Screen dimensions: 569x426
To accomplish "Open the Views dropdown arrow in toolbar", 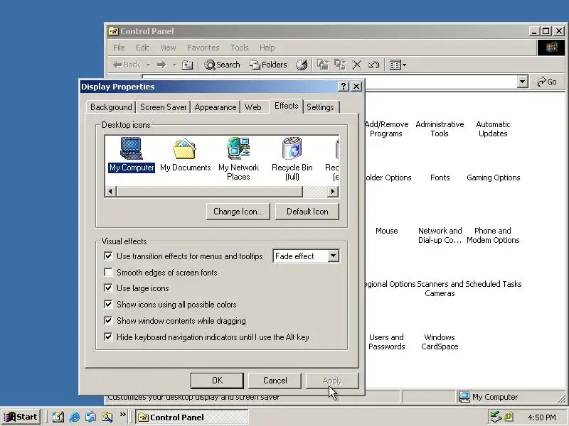I will tap(404, 65).
